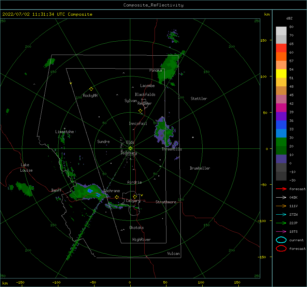This screenshot has width=307, height=287.
Task: Click the Calgary city label
Action: click(x=133, y=201)
